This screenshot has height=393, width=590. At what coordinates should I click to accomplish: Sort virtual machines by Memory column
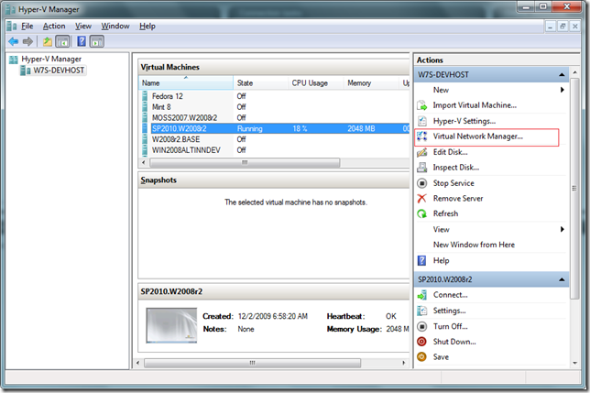[371, 83]
